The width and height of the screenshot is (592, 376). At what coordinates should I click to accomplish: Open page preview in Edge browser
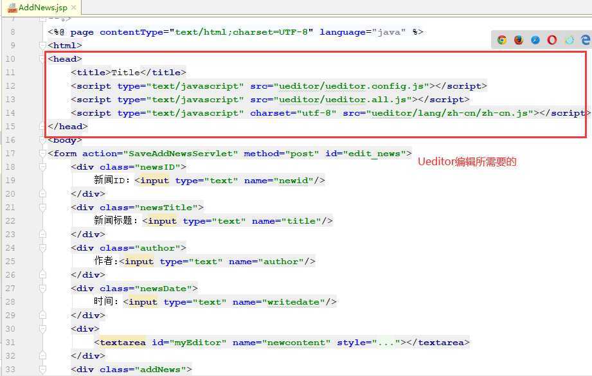click(x=586, y=40)
